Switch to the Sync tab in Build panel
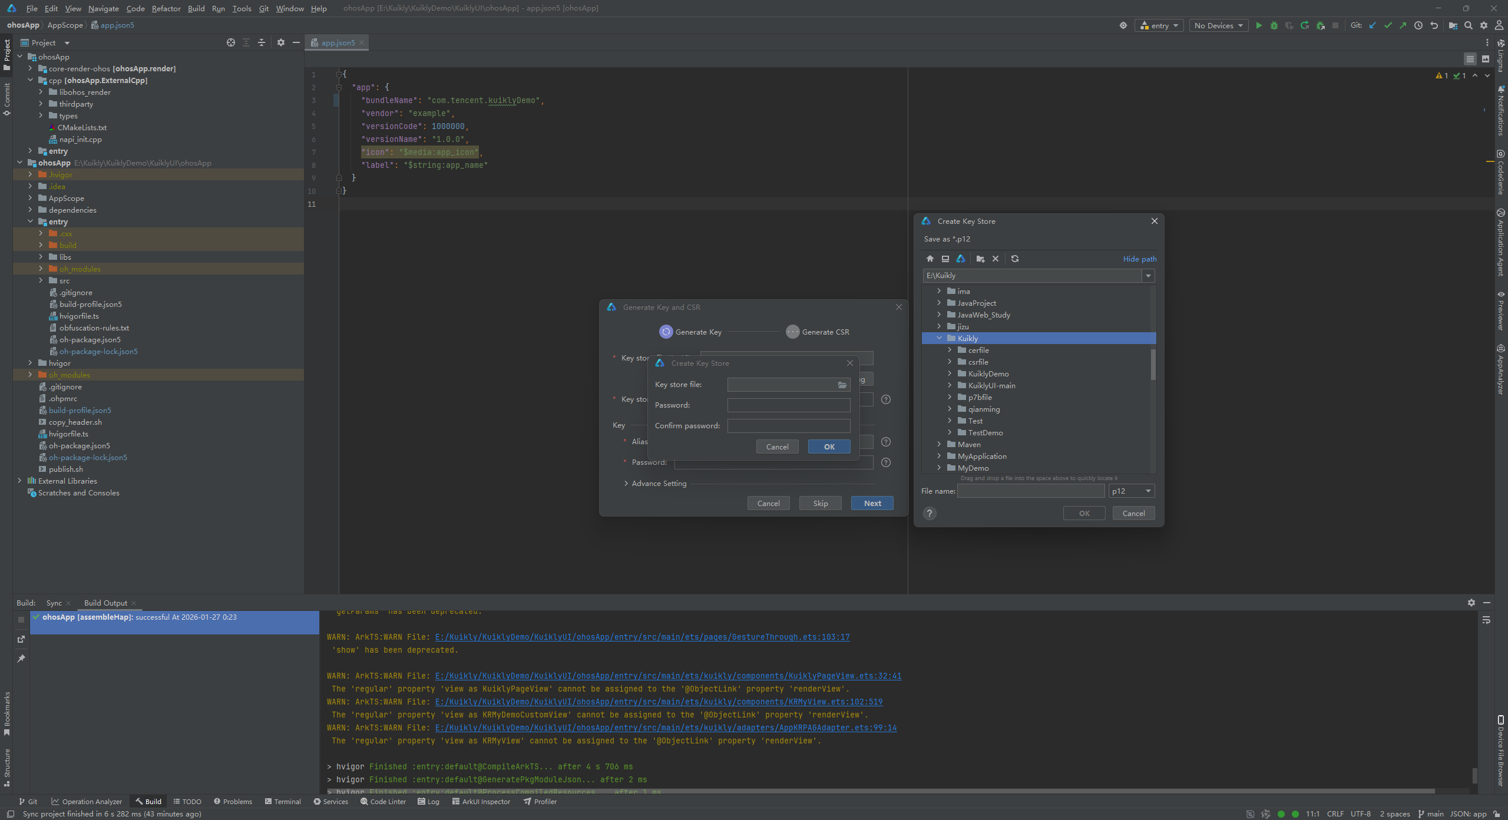 [x=54, y=603]
